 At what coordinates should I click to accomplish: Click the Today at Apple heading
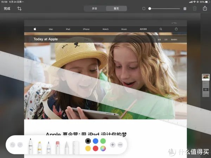tap(46, 39)
